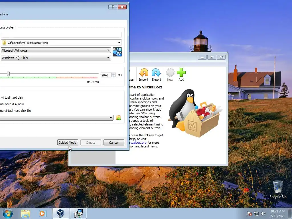Expand the Windows 7 (64-bit) version dropdown
Screen dimensions: 292x219
56,58
